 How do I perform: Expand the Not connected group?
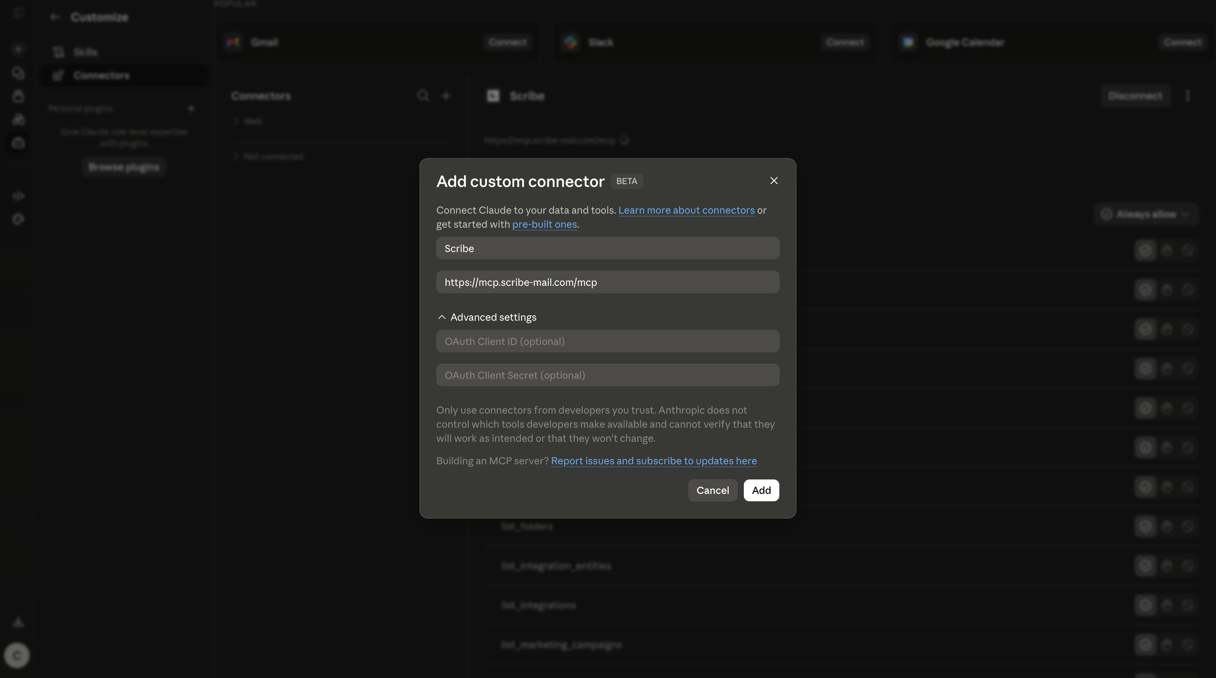268,156
